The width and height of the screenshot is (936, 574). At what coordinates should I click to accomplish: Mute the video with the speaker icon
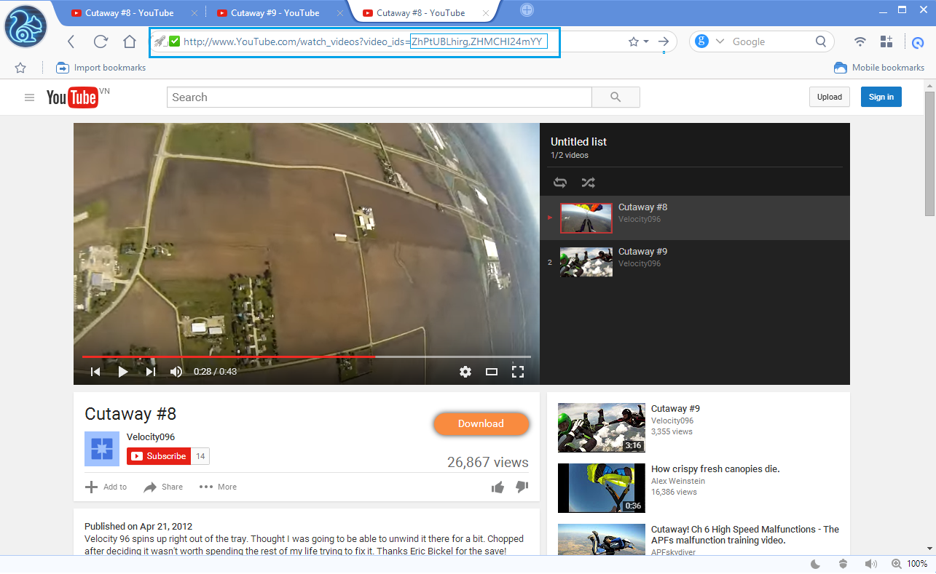click(x=176, y=372)
